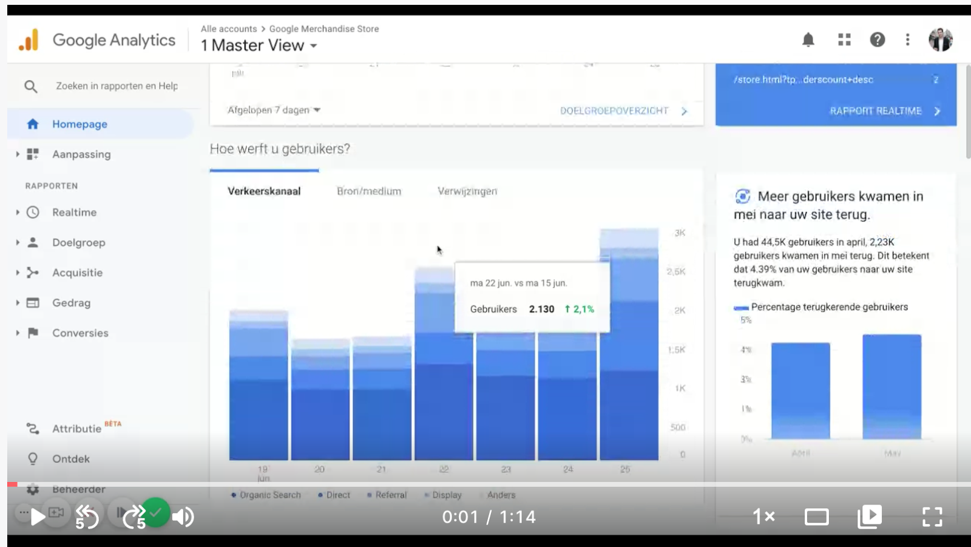Click Google Merchandise Store breadcrumb
971x547 pixels.
(x=324, y=29)
